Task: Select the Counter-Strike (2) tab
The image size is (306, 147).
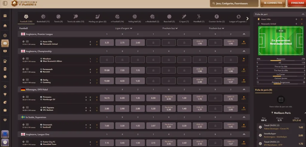Action: pos(217,19)
